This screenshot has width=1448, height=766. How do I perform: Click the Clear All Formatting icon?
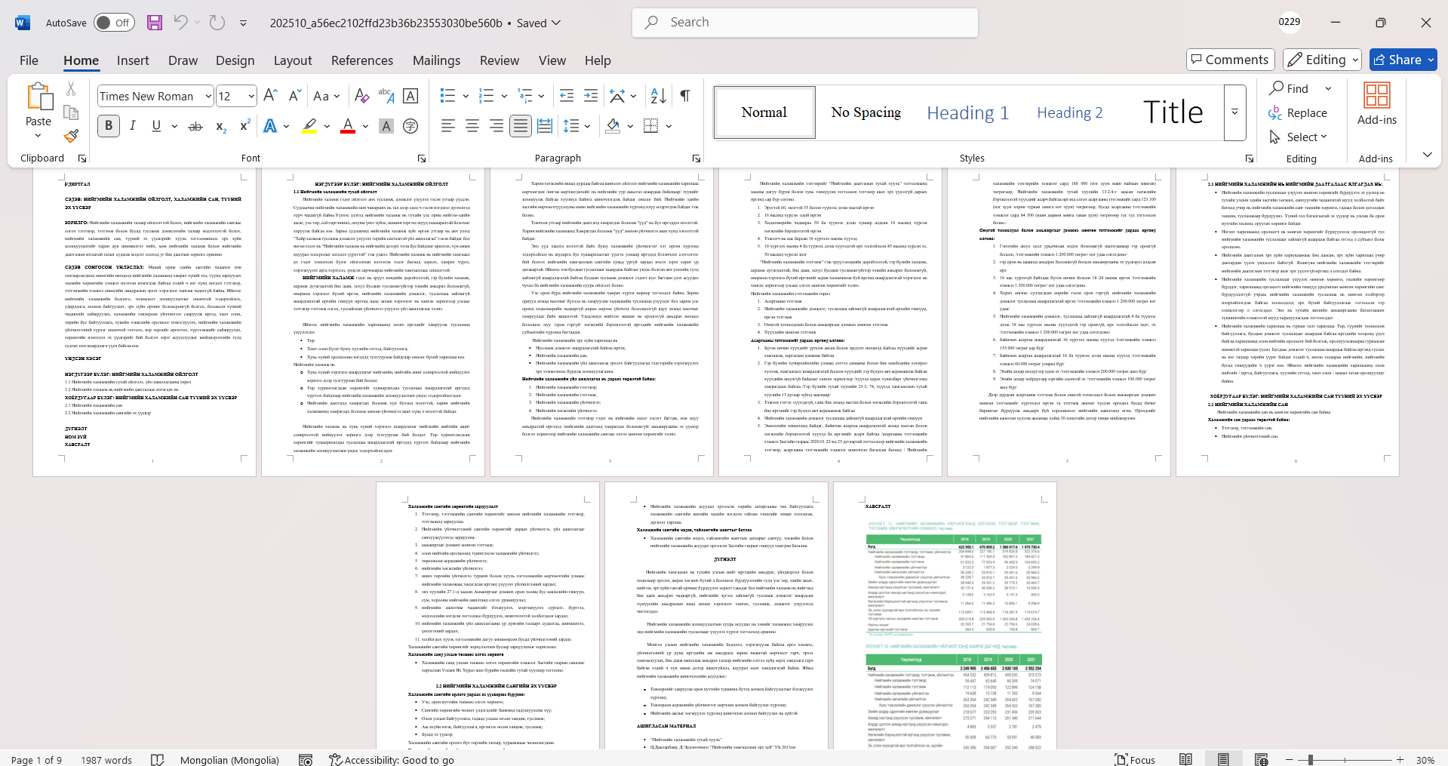coord(361,96)
